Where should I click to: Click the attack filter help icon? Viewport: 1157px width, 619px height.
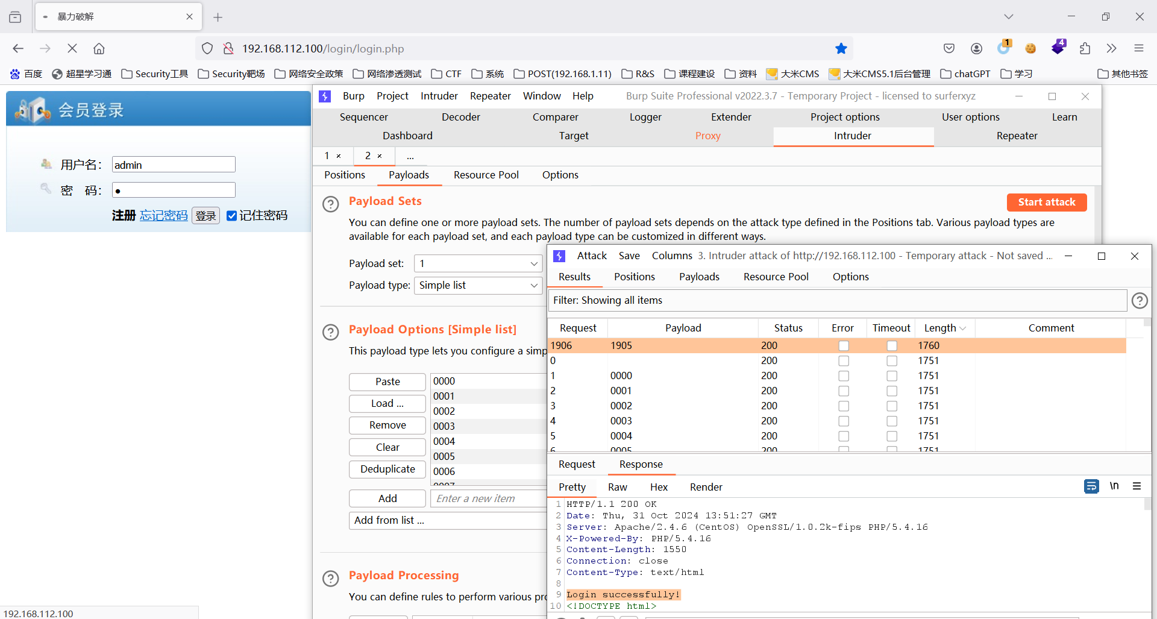(1139, 300)
